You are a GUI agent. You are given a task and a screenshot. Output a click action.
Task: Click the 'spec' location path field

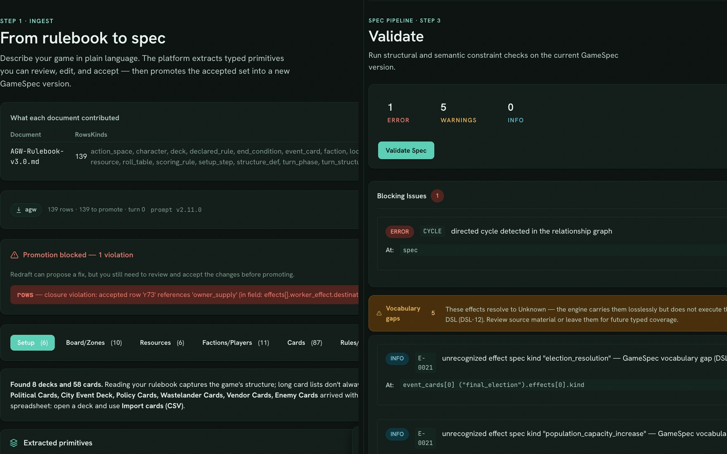click(x=563, y=250)
